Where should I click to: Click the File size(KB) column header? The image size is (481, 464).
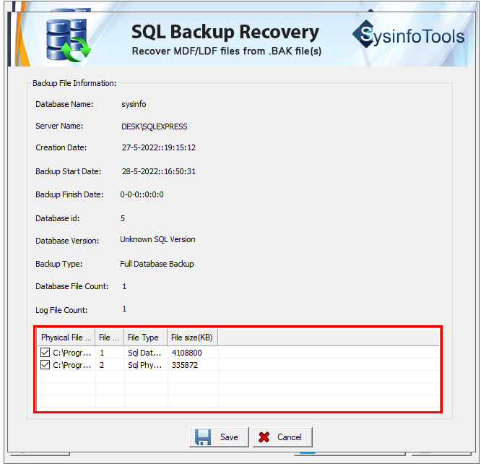pos(193,338)
